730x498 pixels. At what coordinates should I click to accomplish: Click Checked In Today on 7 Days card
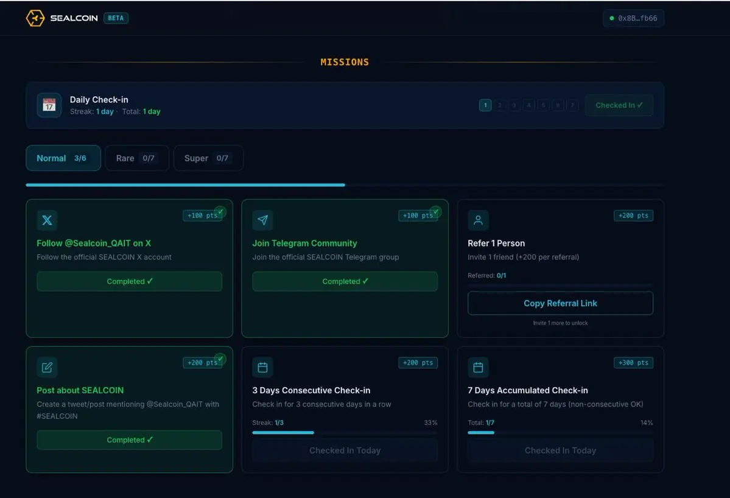(561, 451)
